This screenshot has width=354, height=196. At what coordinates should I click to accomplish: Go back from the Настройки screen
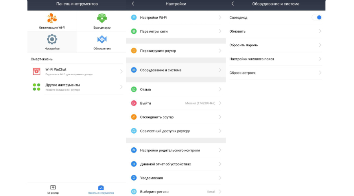(x=133, y=4)
